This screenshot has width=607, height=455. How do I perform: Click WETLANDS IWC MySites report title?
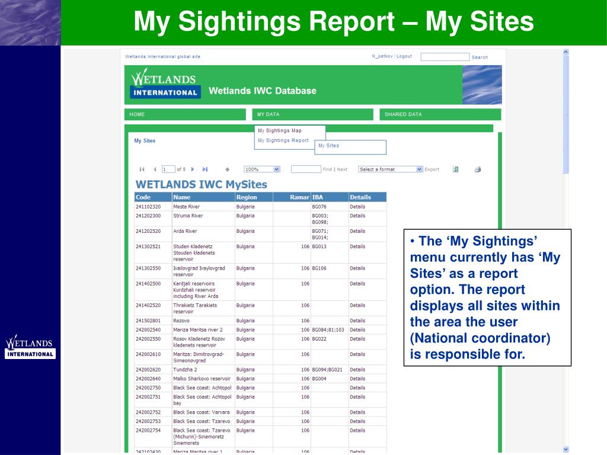point(202,185)
